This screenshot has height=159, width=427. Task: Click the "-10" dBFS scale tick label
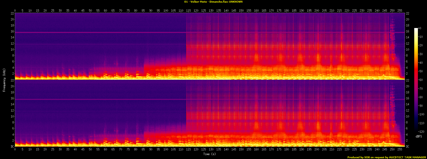(x=420, y=37)
